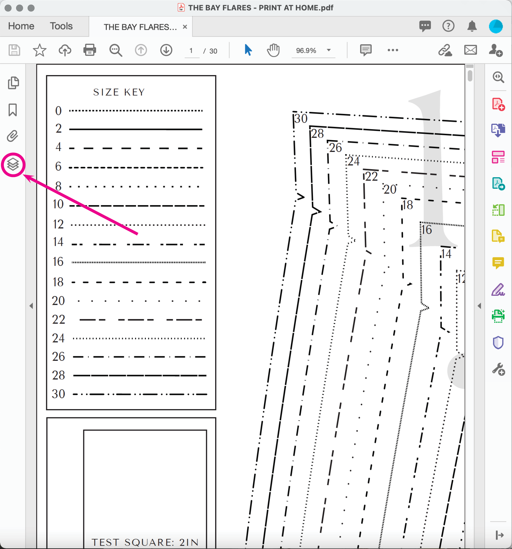Screen dimensions: 512x549
Task: Add a comment from the toolbar
Action: (366, 50)
